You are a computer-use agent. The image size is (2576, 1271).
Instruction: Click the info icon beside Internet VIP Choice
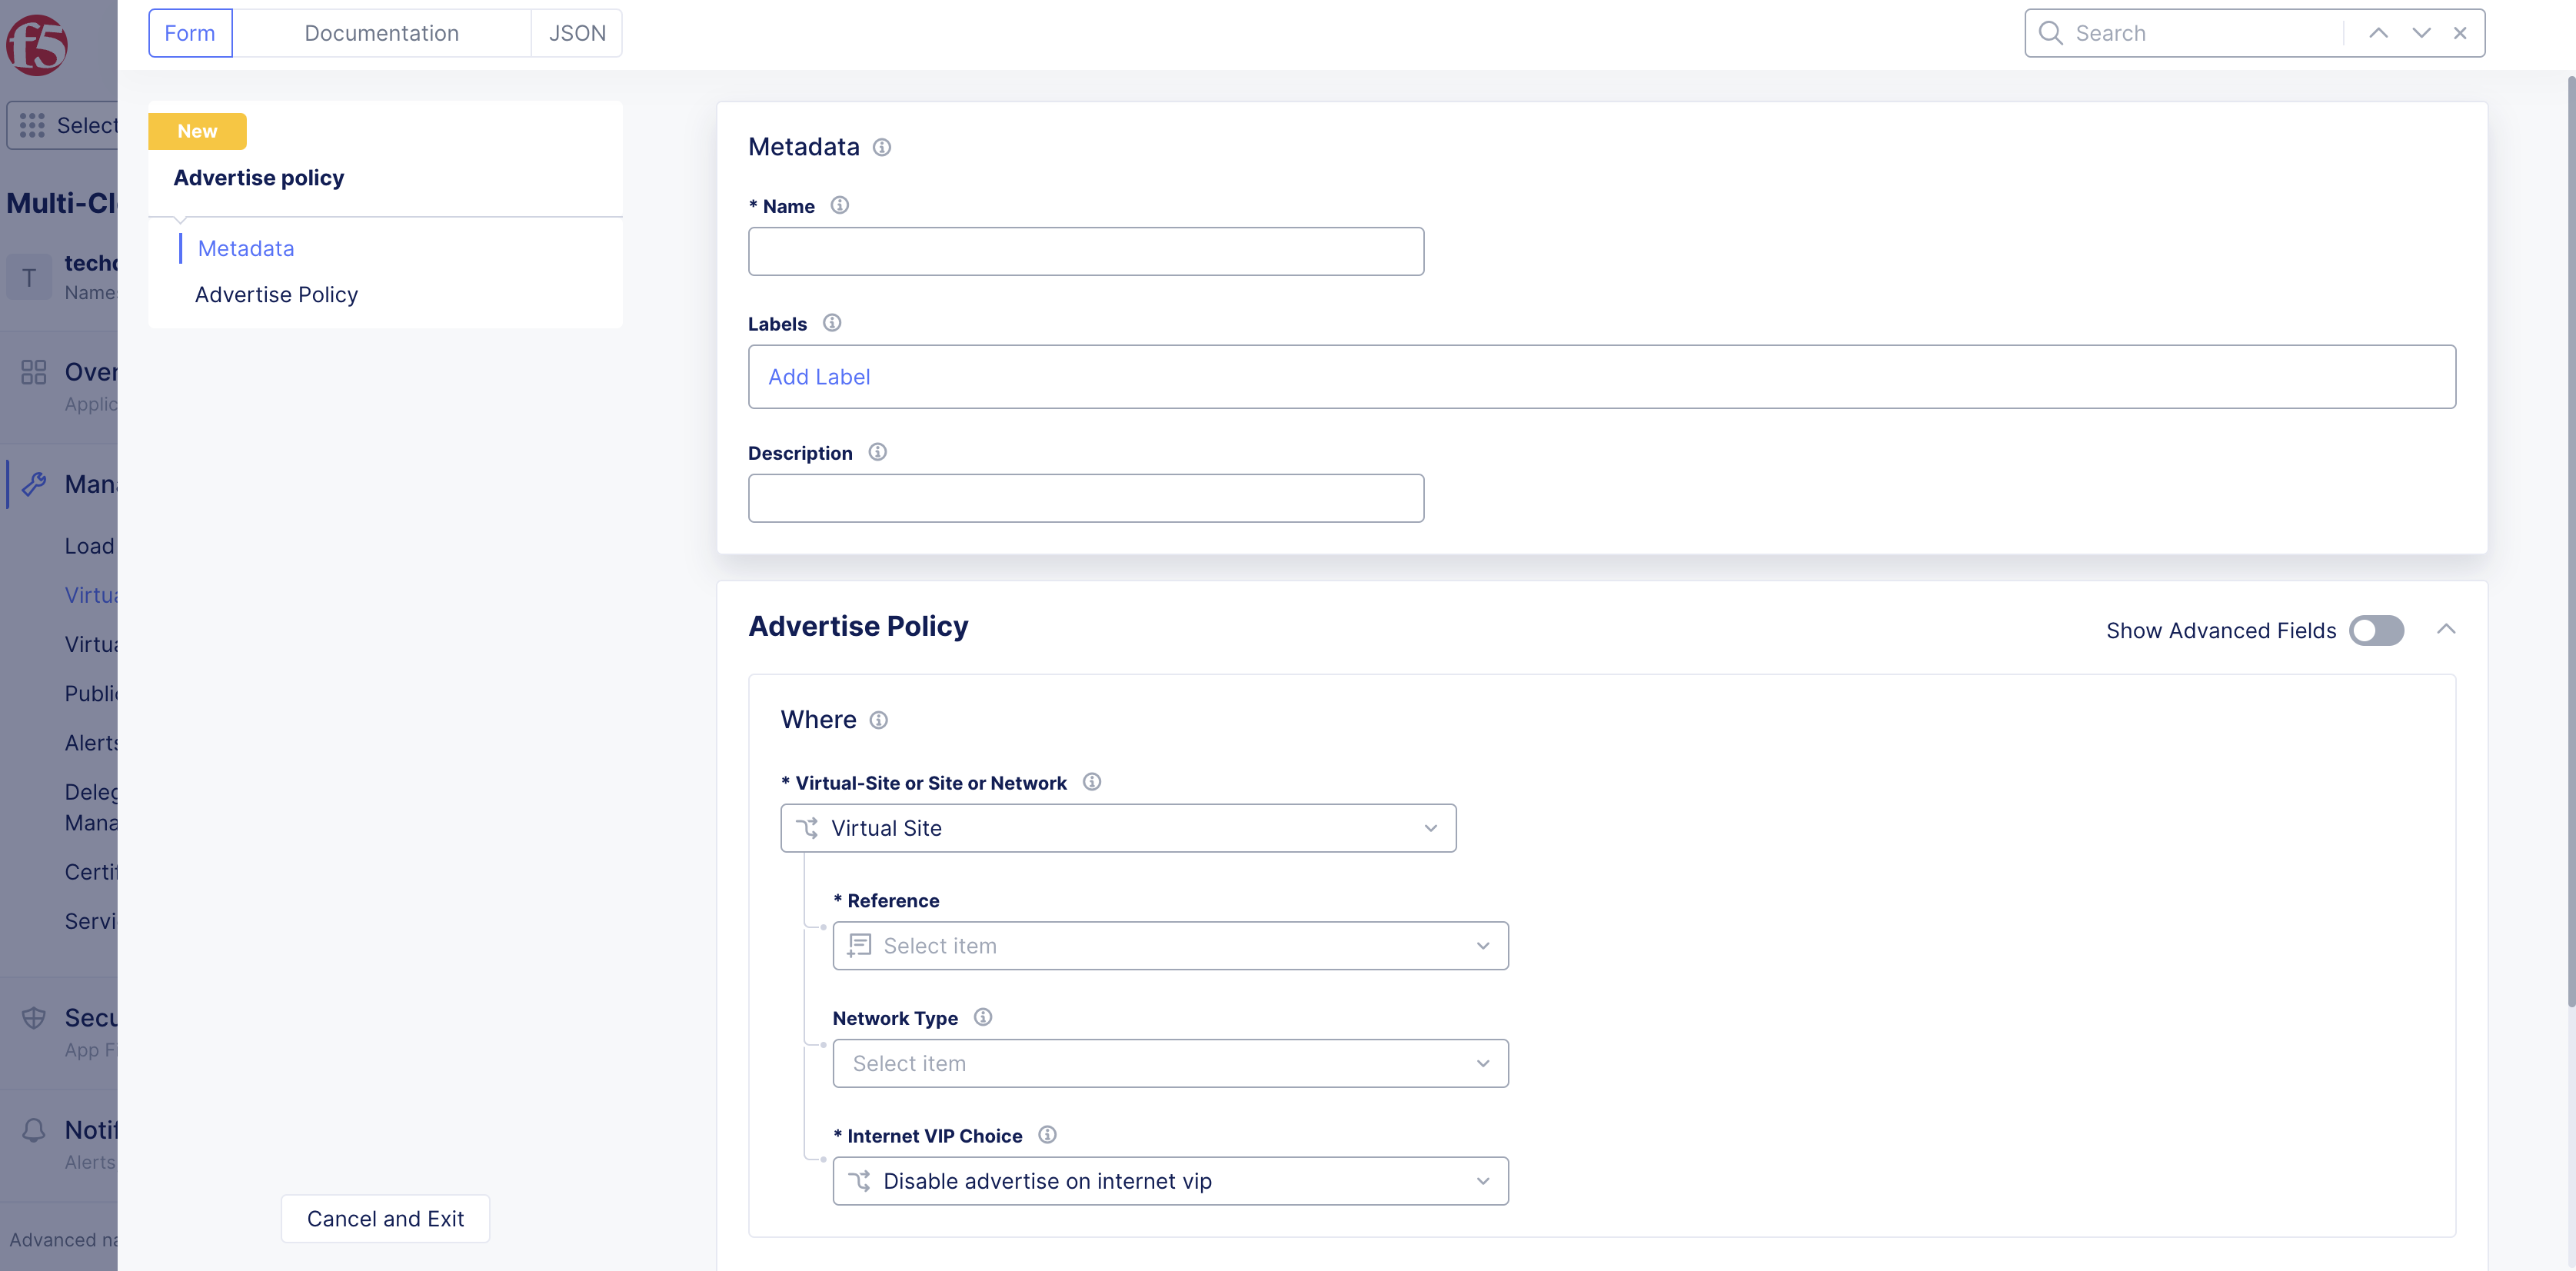[x=1047, y=1135]
